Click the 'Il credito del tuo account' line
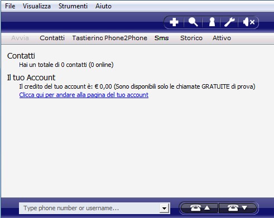Image resolution: width=274 pixels, height=218 pixels. (137, 86)
